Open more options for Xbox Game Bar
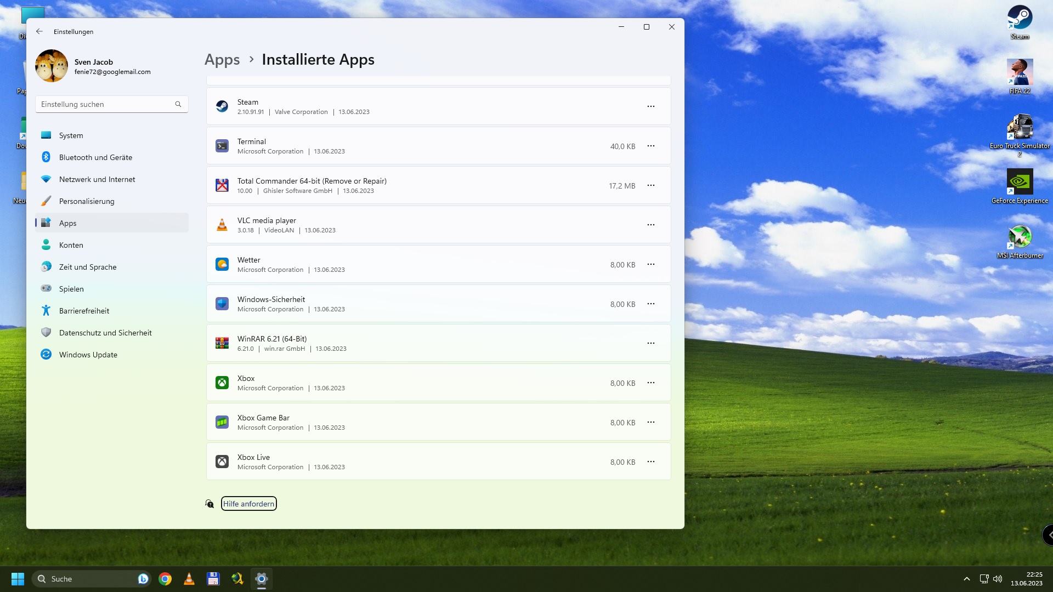Screen dimensions: 1053x592 (x=651, y=422)
